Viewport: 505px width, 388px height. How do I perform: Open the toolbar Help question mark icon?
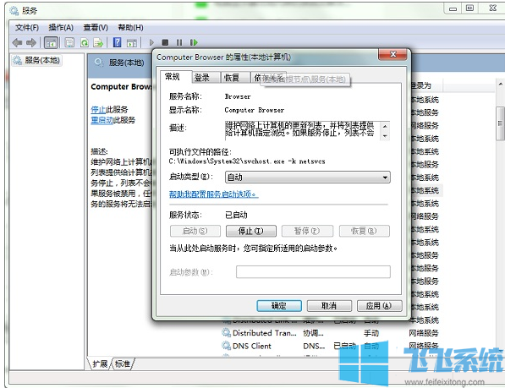pos(118,42)
